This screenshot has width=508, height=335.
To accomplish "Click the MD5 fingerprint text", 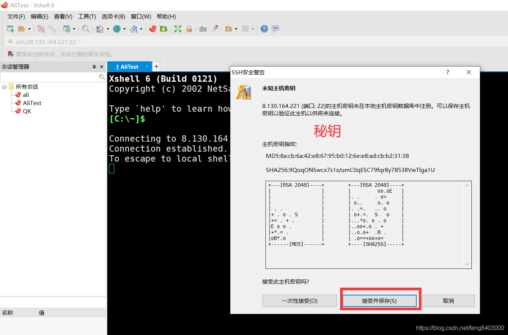I will [x=338, y=156].
